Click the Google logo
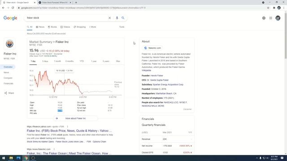 (x=10, y=18)
